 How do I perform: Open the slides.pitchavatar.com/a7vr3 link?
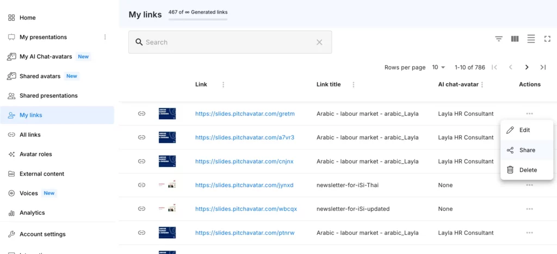click(245, 138)
